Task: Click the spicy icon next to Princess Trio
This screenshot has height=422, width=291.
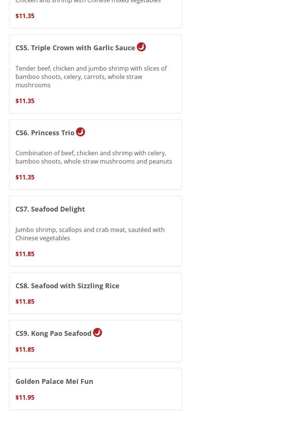Action: tap(80, 132)
